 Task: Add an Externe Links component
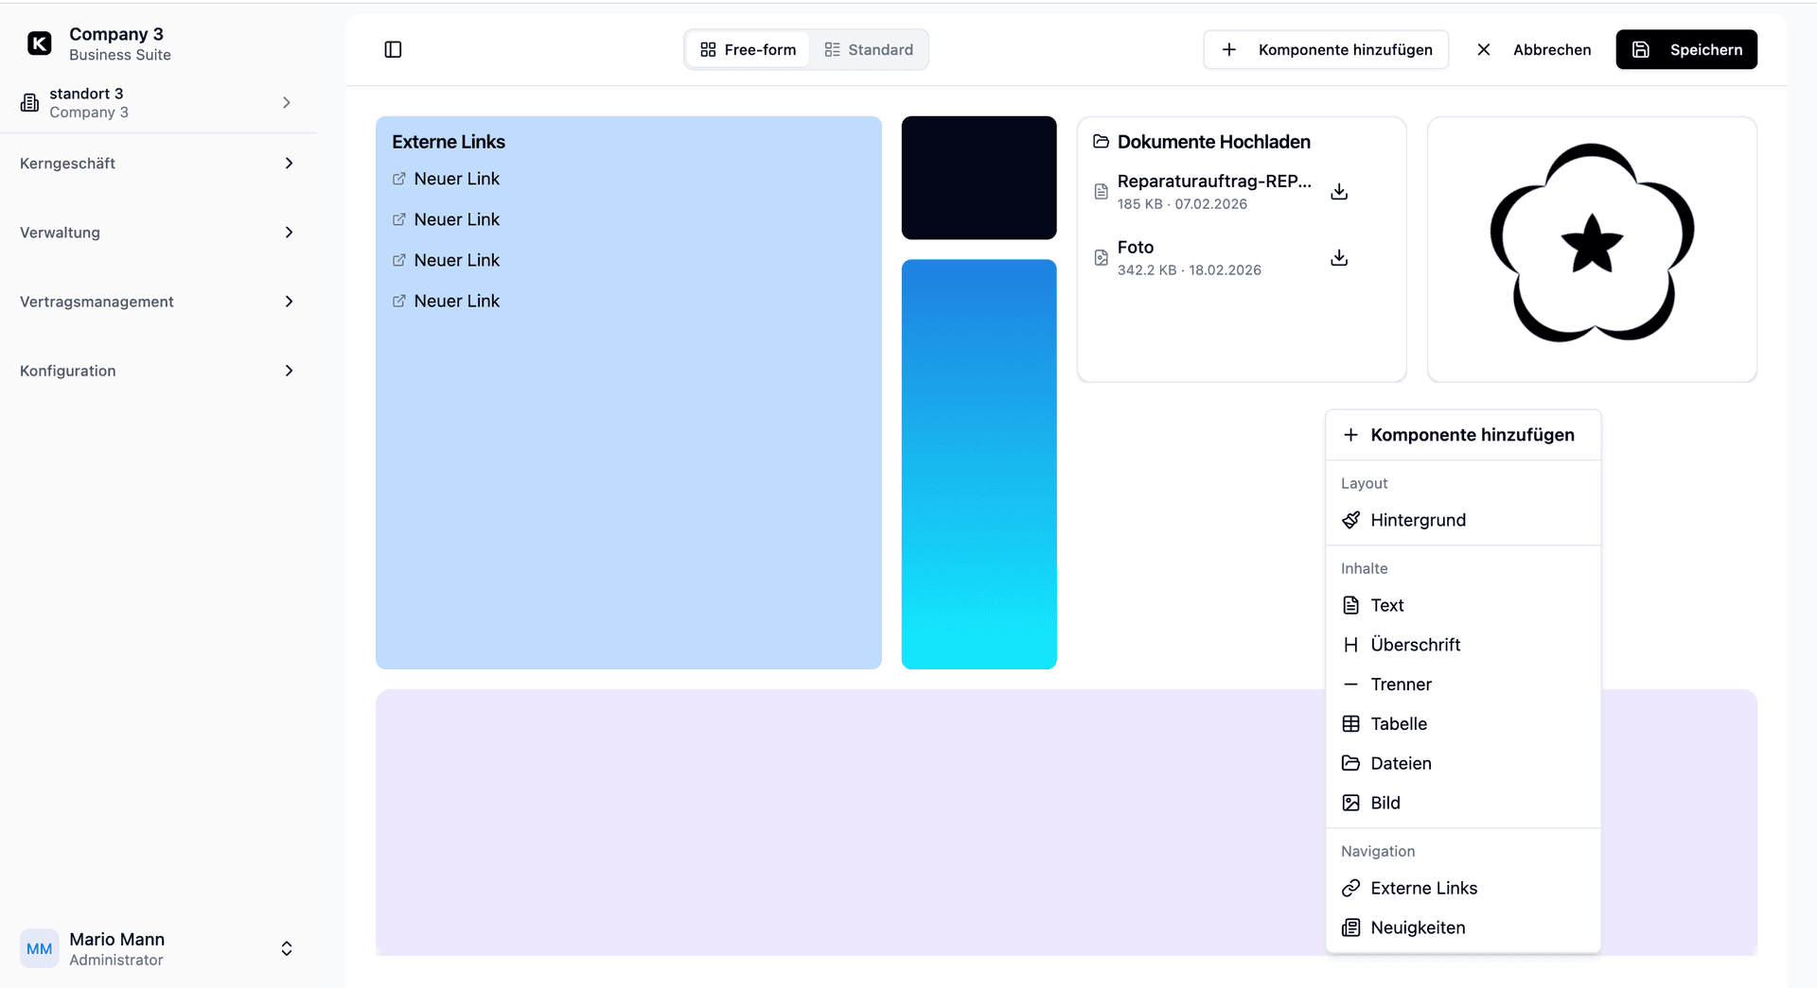pos(1423,888)
